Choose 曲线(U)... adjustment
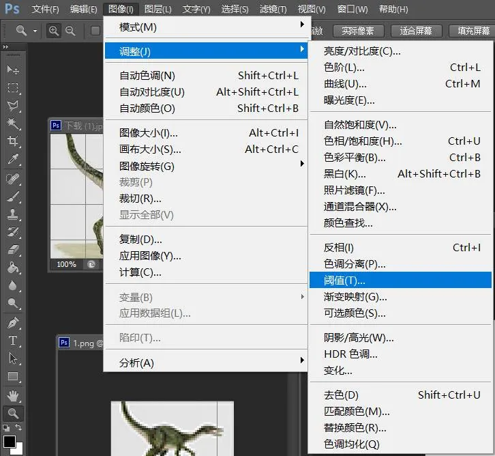This screenshot has height=456, width=495. click(x=400, y=84)
